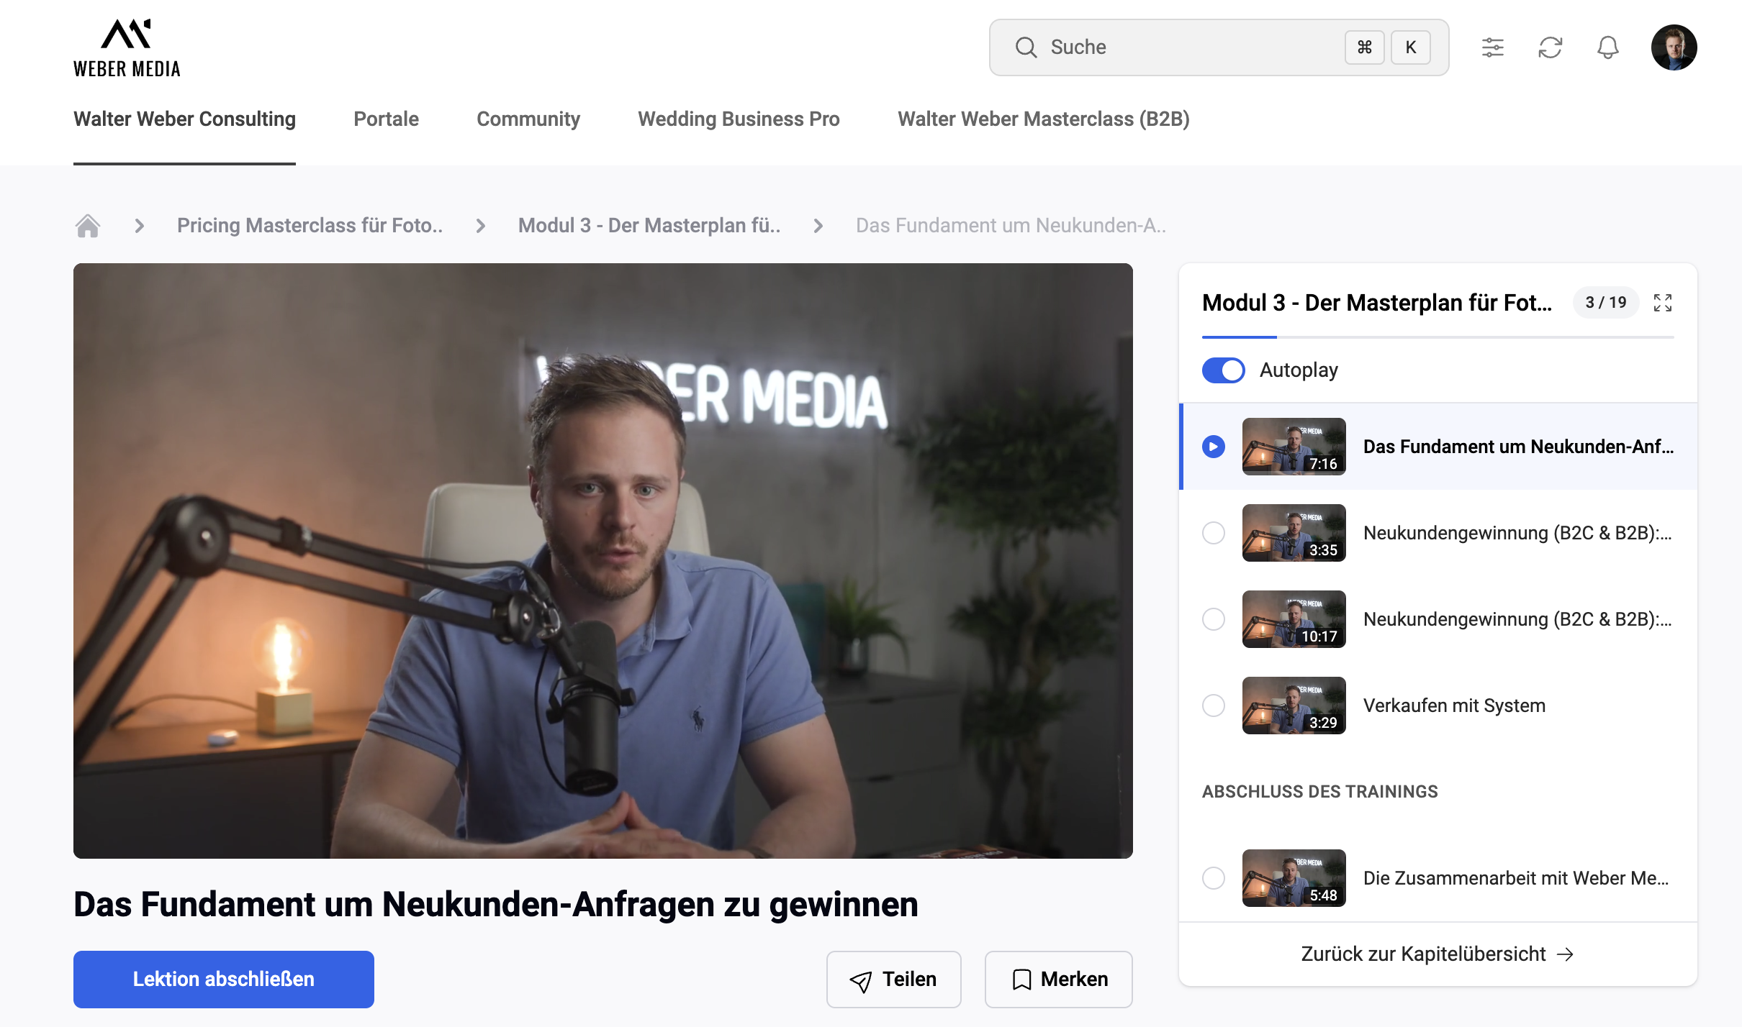Click the K shortcut key badge
1742x1027 pixels.
1411,47
